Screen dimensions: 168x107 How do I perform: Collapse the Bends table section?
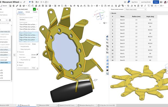click(111, 13)
